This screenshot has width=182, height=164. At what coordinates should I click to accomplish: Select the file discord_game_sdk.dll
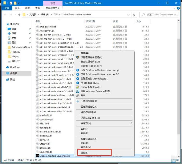tap(50, 132)
